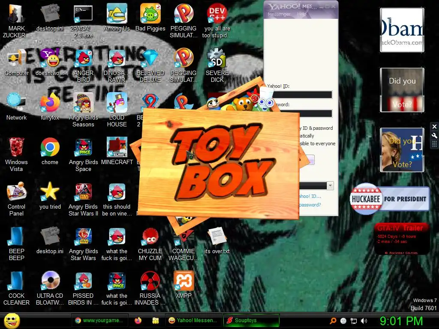The image size is (439, 329).
Task: Open the GTA:IV Trailer countdown gadget
Action: [x=401, y=239]
